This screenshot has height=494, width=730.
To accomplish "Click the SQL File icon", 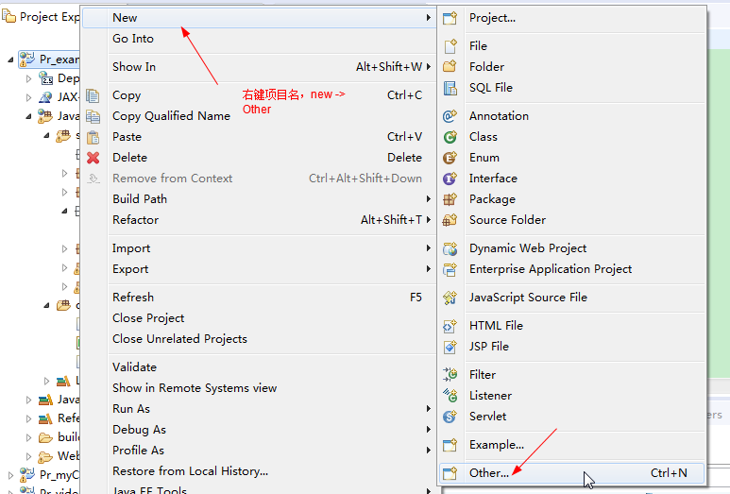I will (450, 88).
